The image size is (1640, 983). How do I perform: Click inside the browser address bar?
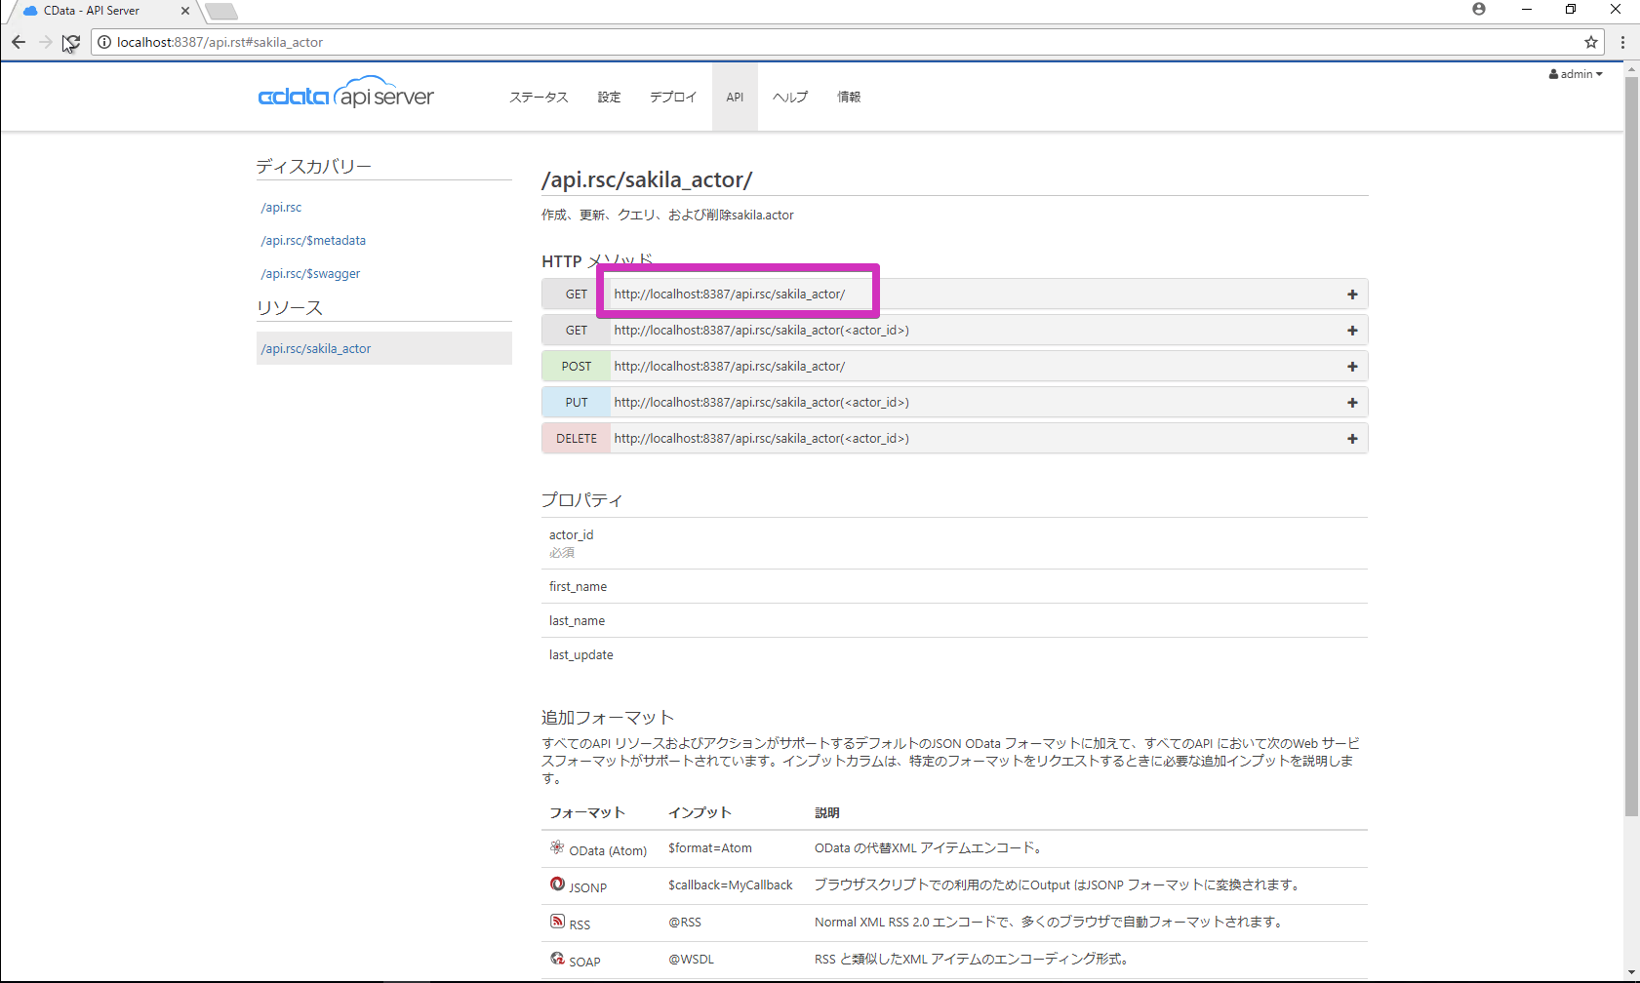pyautogui.click(x=390, y=42)
